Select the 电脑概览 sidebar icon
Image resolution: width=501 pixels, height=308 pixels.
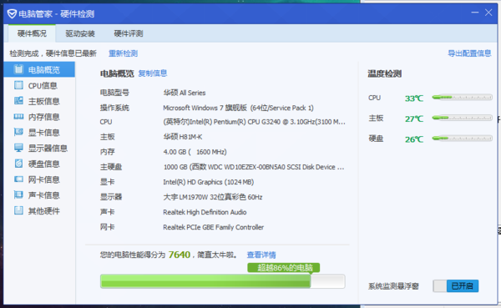coord(19,69)
